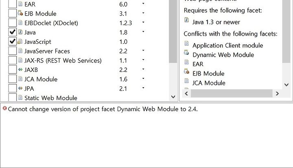Click 'Application Client module' conflict text
The height and width of the screenshot is (168, 293).
coord(228,45)
